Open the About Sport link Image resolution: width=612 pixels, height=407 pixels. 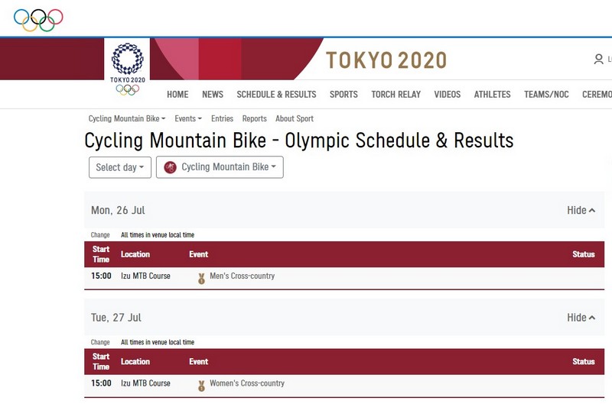click(295, 119)
